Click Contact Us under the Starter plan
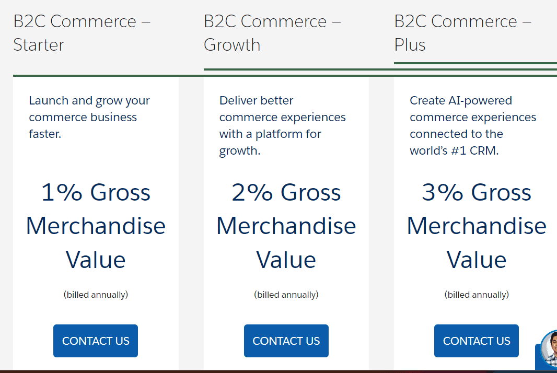 point(96,341)
